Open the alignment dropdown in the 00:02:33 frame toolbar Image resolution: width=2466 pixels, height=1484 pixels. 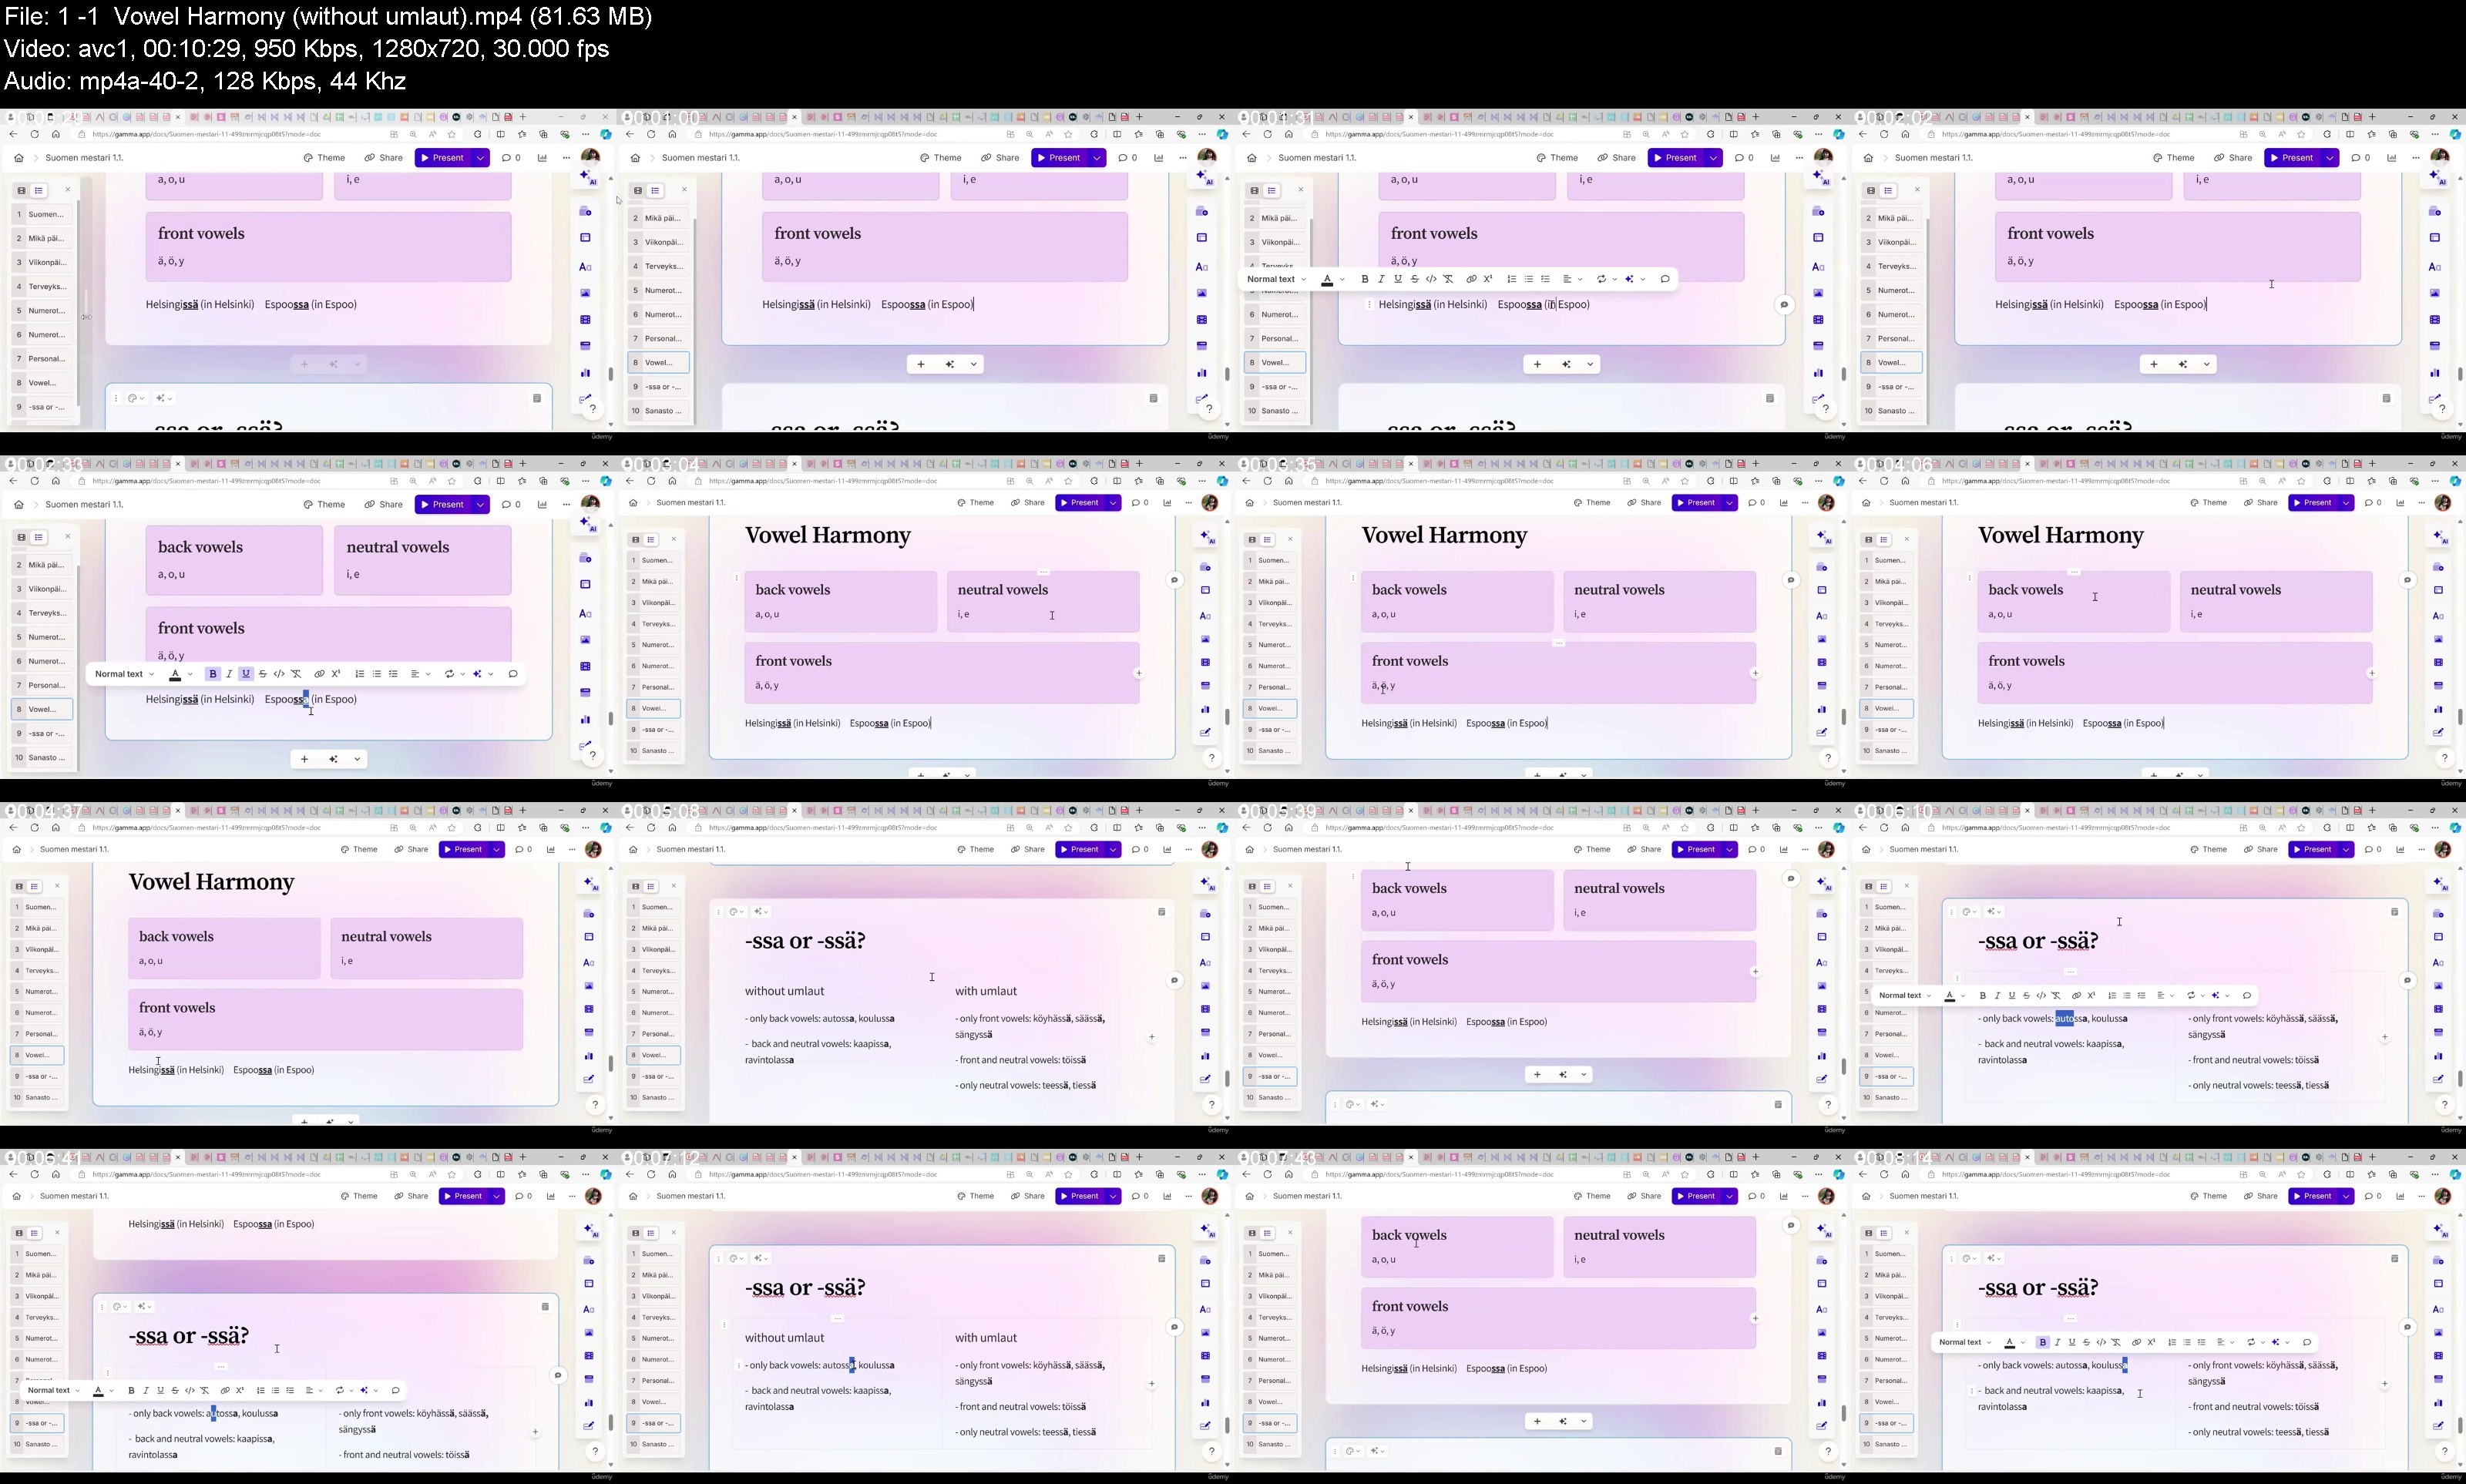pyautogui.click(x=420, y=674)
